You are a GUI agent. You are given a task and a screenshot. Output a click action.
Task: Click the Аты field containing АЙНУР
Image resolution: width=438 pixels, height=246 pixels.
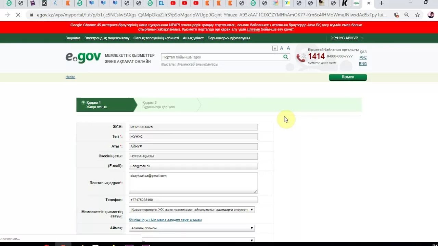click(193, 146)
